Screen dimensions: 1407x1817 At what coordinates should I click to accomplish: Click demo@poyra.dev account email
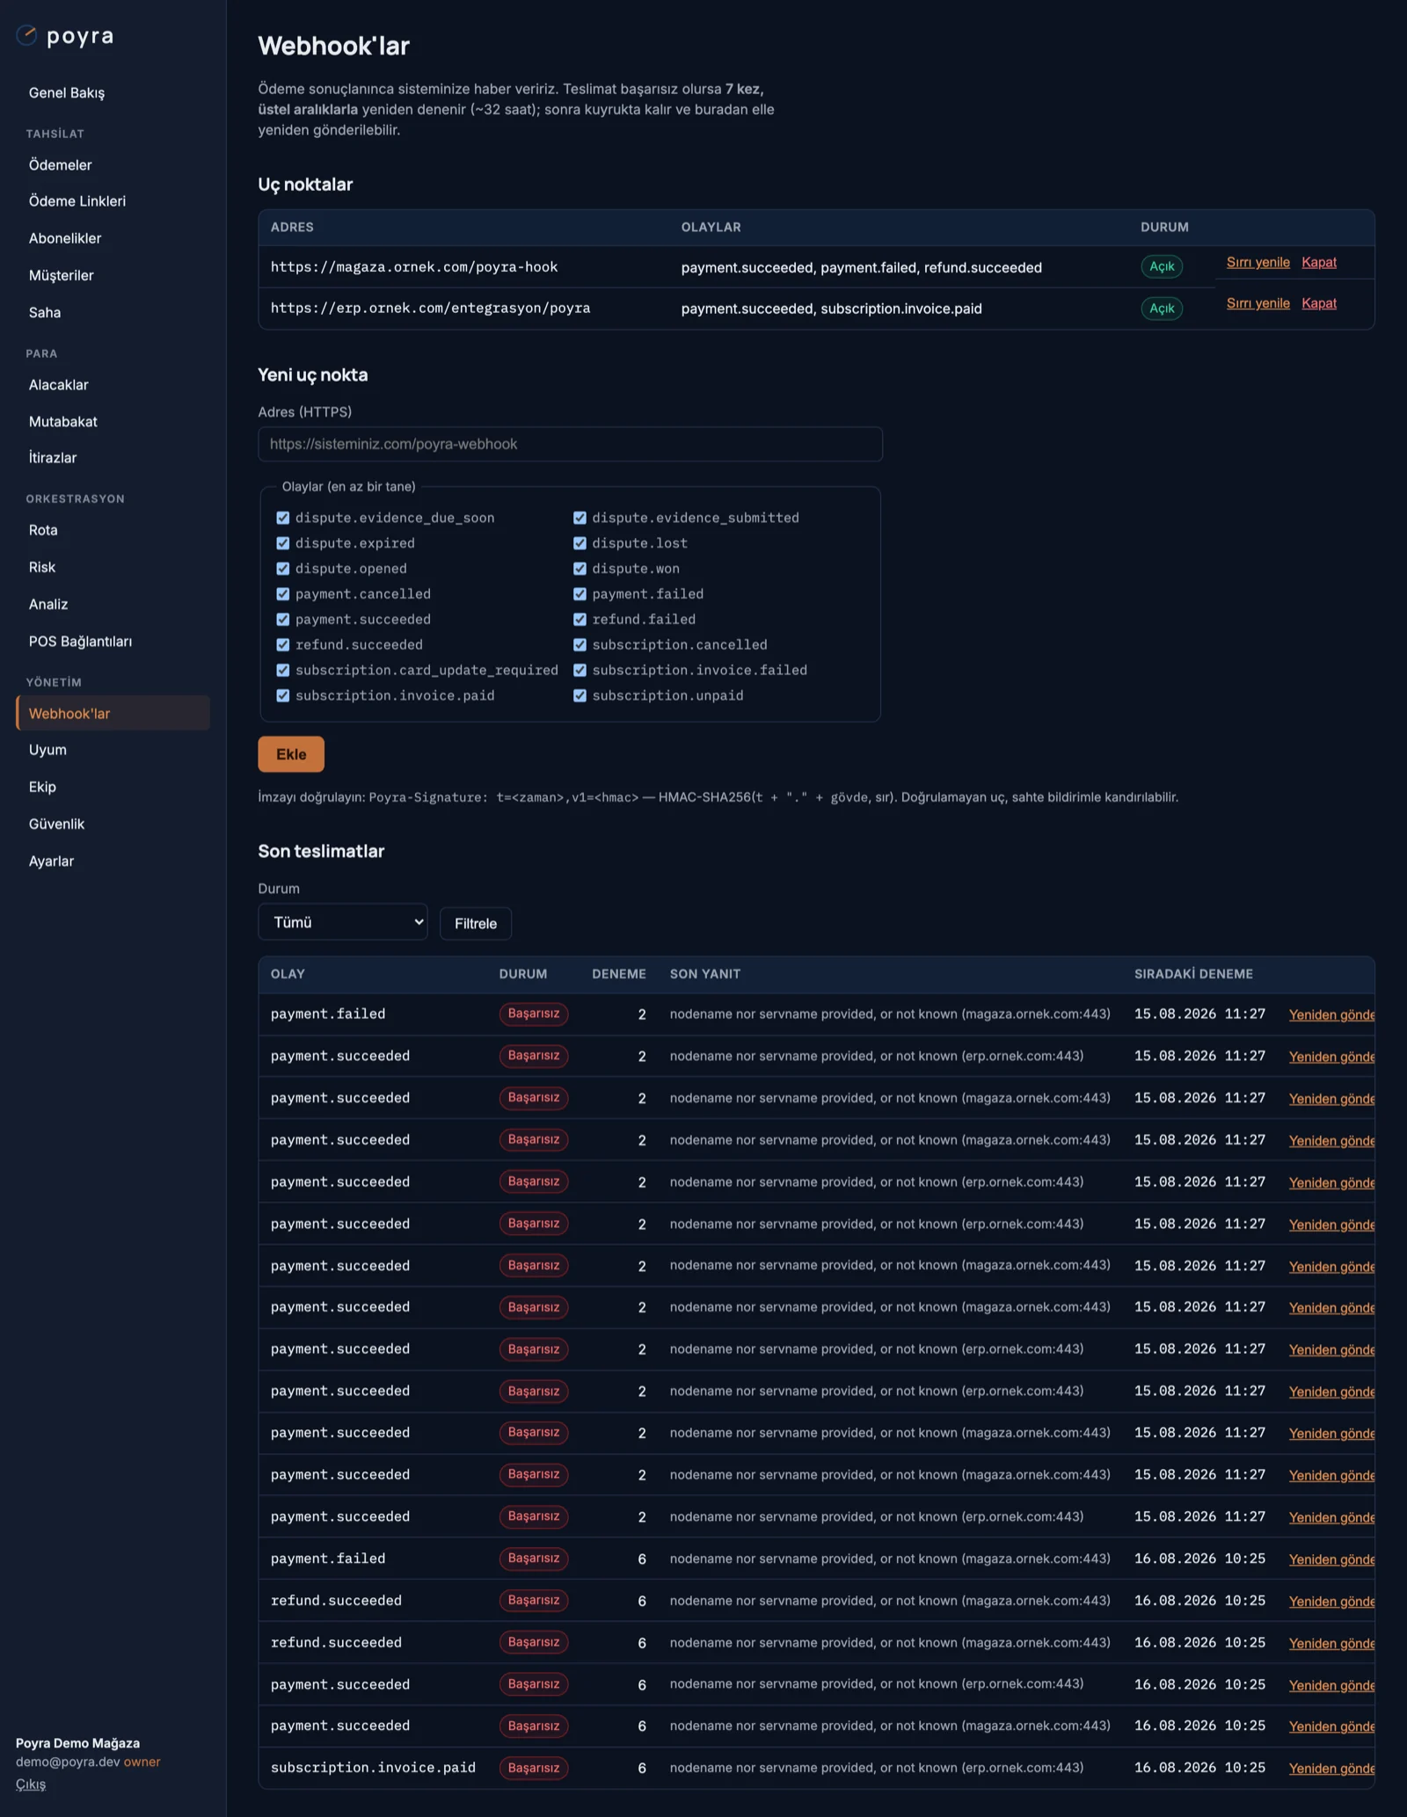pos(68,1762)
